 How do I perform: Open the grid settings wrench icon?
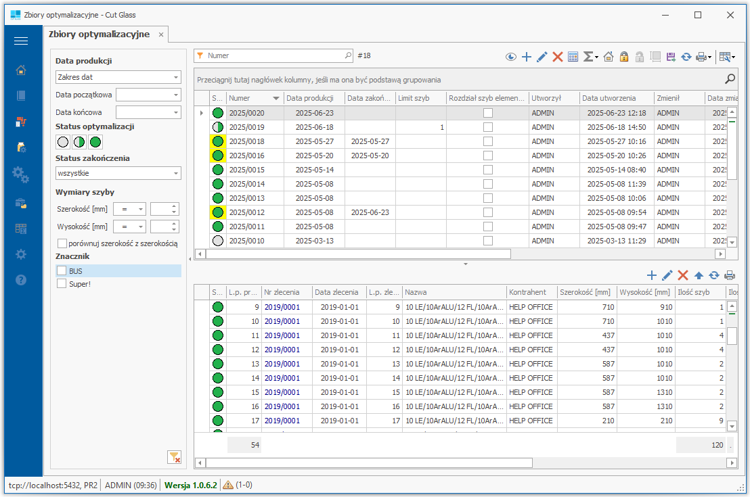point(725,57)
